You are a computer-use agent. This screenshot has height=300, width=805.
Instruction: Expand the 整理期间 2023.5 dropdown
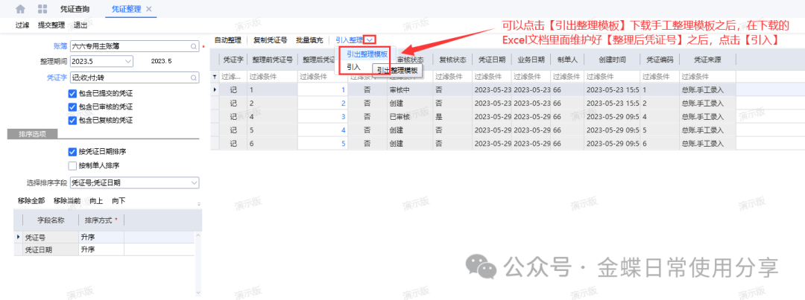click(127, 61)
